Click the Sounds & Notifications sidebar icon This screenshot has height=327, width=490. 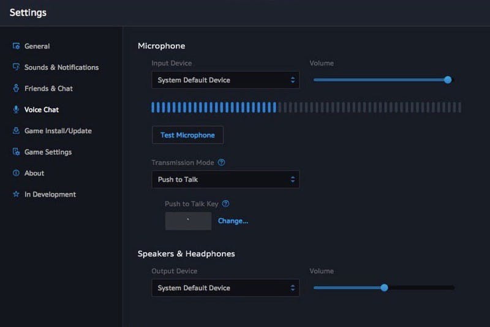17,67
